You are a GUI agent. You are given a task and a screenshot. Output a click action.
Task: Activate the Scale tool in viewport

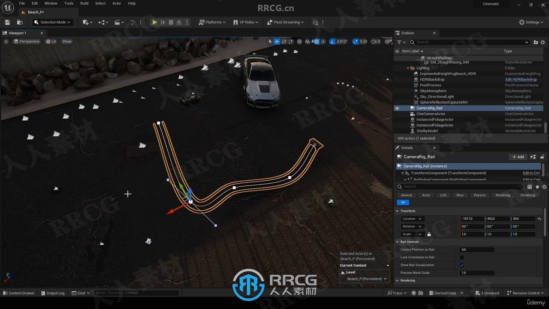tap(290, 42)
